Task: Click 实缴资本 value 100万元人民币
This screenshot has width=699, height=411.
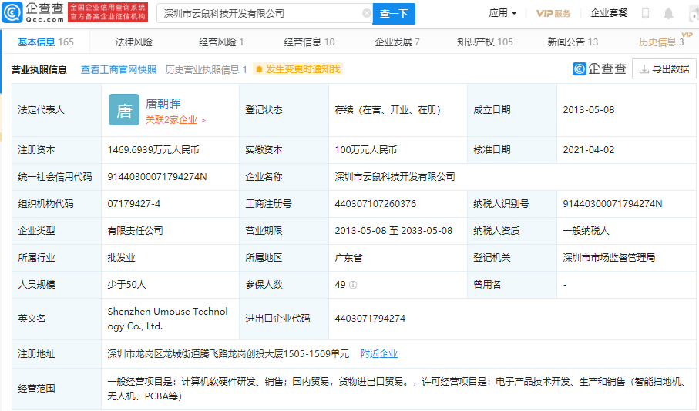Action: click(x=366, y=150)
